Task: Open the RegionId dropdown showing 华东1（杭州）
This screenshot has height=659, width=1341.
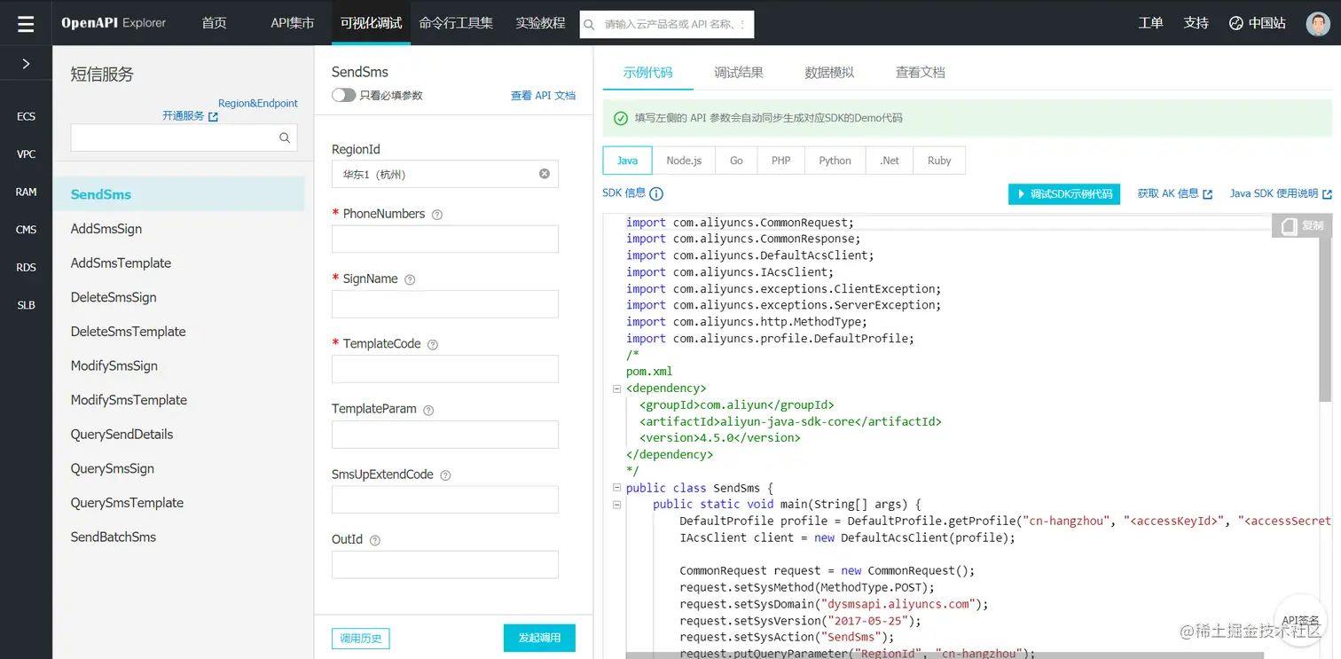Action: point(445,174)
